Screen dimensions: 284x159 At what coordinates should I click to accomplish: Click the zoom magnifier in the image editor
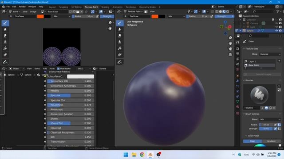110,23
